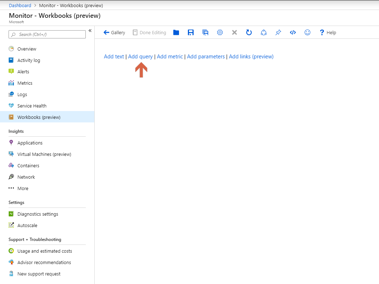379x284 pixels.
Task: Click the Logs icon in sidebar
Action: (x=11, y=94)
